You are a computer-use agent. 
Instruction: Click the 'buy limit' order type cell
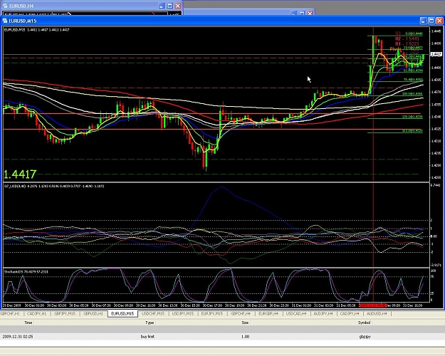click(147, 336)
